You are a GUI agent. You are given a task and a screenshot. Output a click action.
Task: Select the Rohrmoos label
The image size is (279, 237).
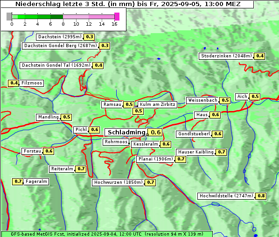click(116, 142)
